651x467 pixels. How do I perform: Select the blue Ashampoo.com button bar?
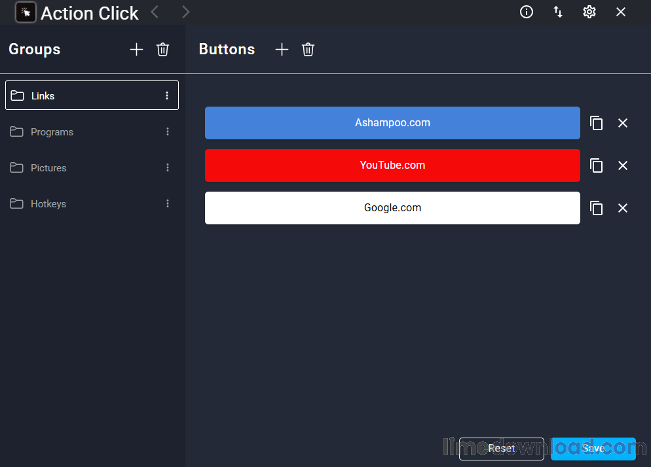392,123
